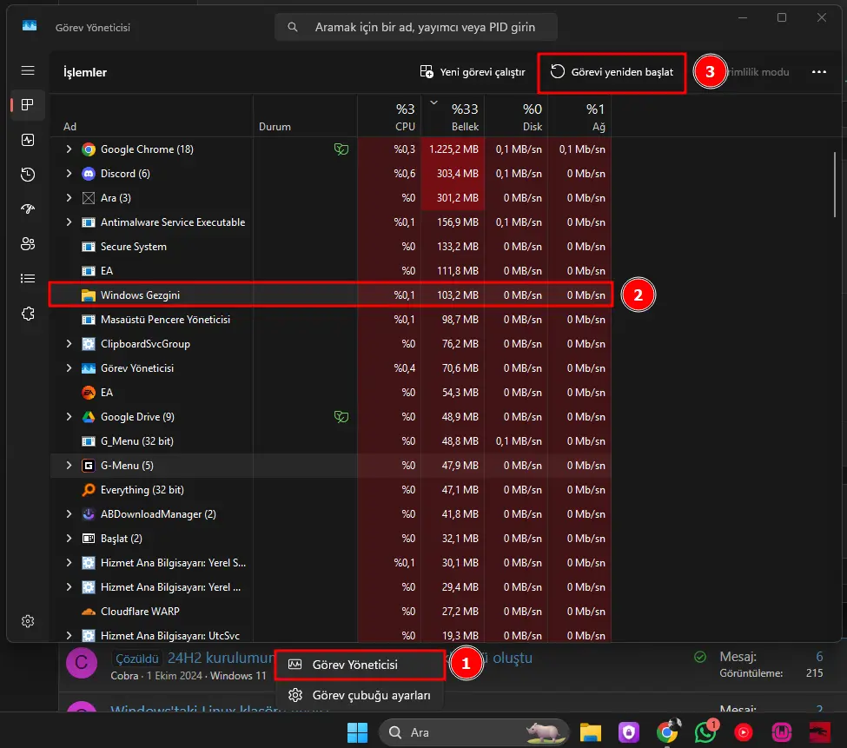Expand the Google Drive (9) process group

[x=69, y=416]
